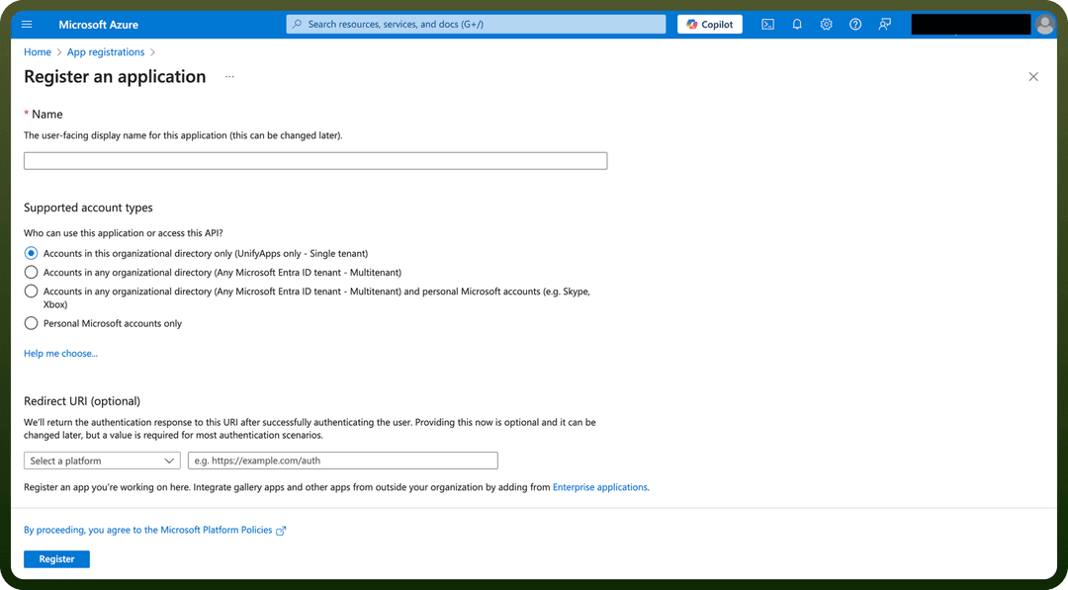
Task: Open Help me choose link
Action: [x=60, y=353]
